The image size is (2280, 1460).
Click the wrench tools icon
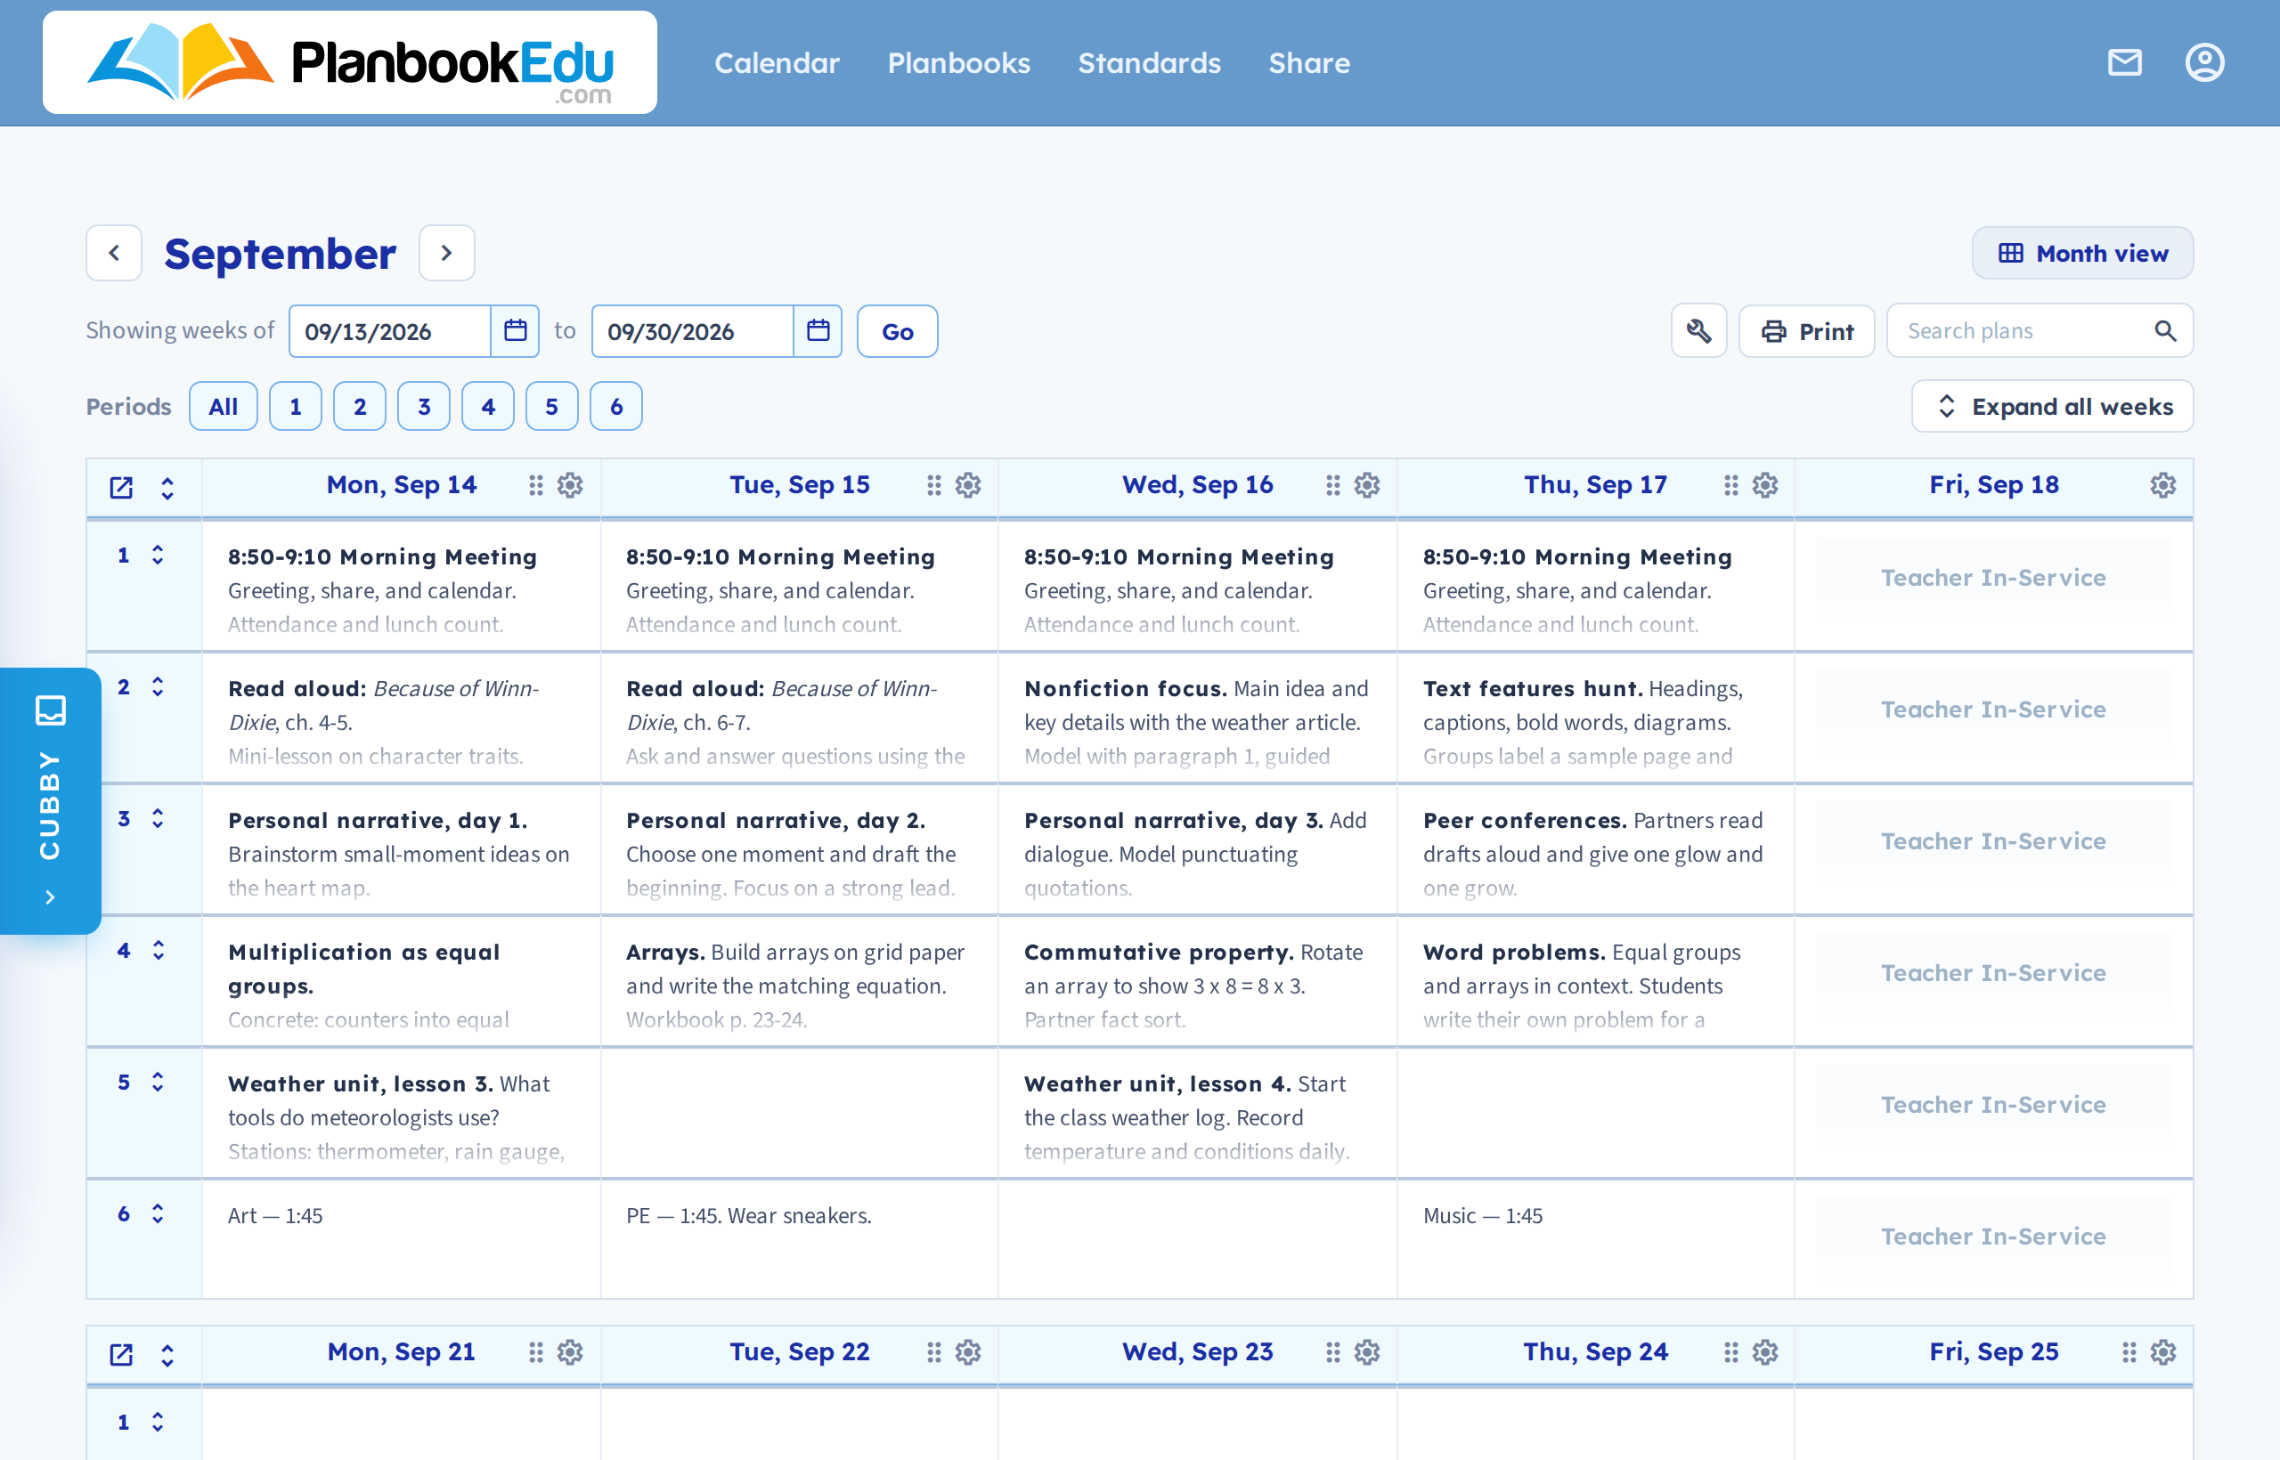[x=1698, y=331]
